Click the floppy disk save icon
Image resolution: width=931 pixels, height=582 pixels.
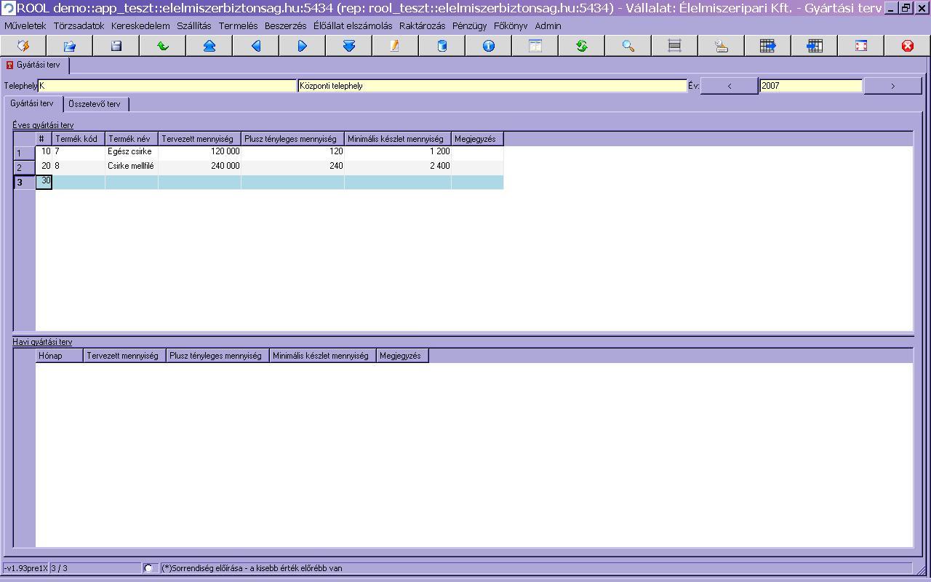116,46
